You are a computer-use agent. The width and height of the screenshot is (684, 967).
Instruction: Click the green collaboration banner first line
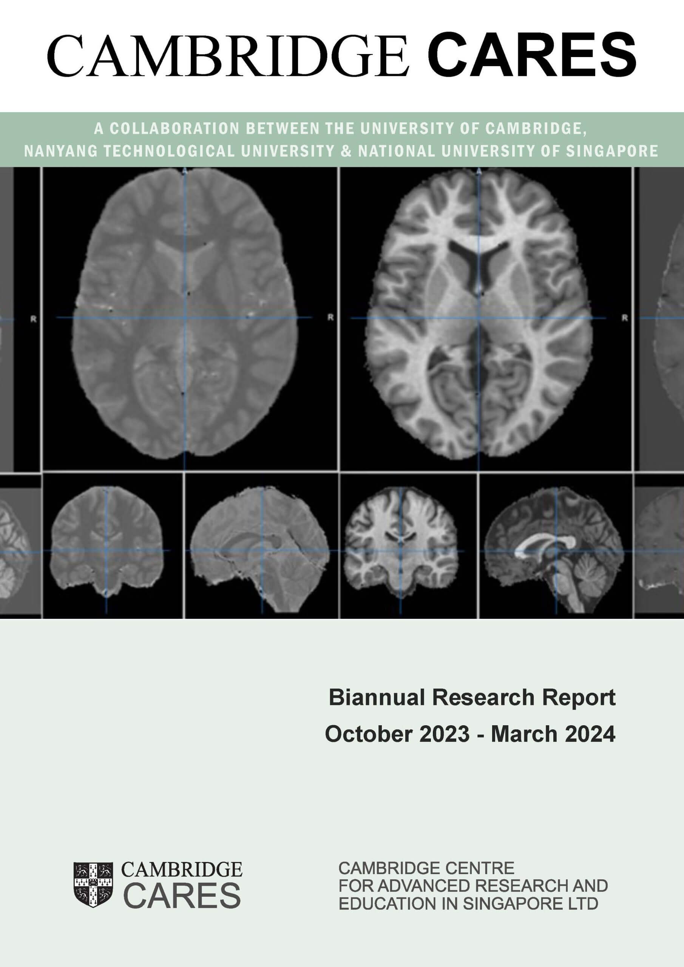(x=341, y=128)
